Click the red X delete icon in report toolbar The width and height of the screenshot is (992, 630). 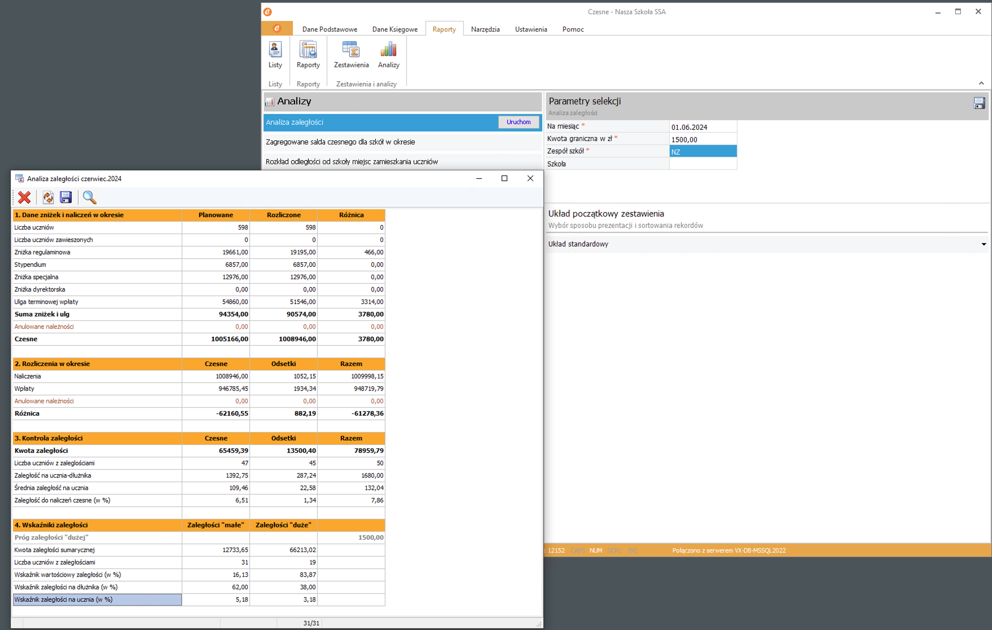coord(24,198)
